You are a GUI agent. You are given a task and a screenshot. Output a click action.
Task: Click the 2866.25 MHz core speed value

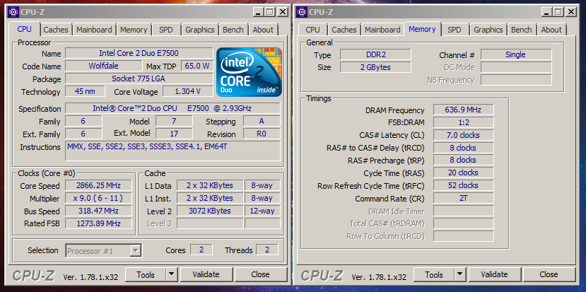99,185
